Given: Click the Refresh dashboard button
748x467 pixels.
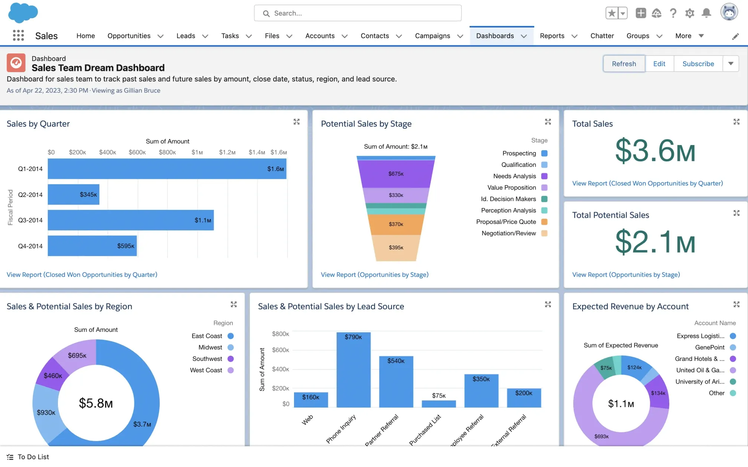Looking at the screenshot, I should coord(624,63).
